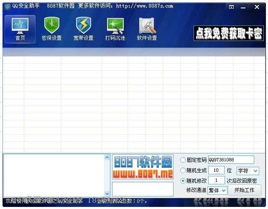Click the 8087软件园 www.8087.me banner

coord(143,167)
